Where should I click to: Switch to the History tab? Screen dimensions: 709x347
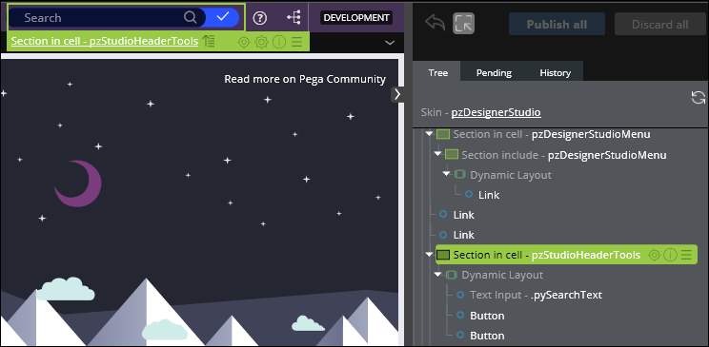[555, 72]
